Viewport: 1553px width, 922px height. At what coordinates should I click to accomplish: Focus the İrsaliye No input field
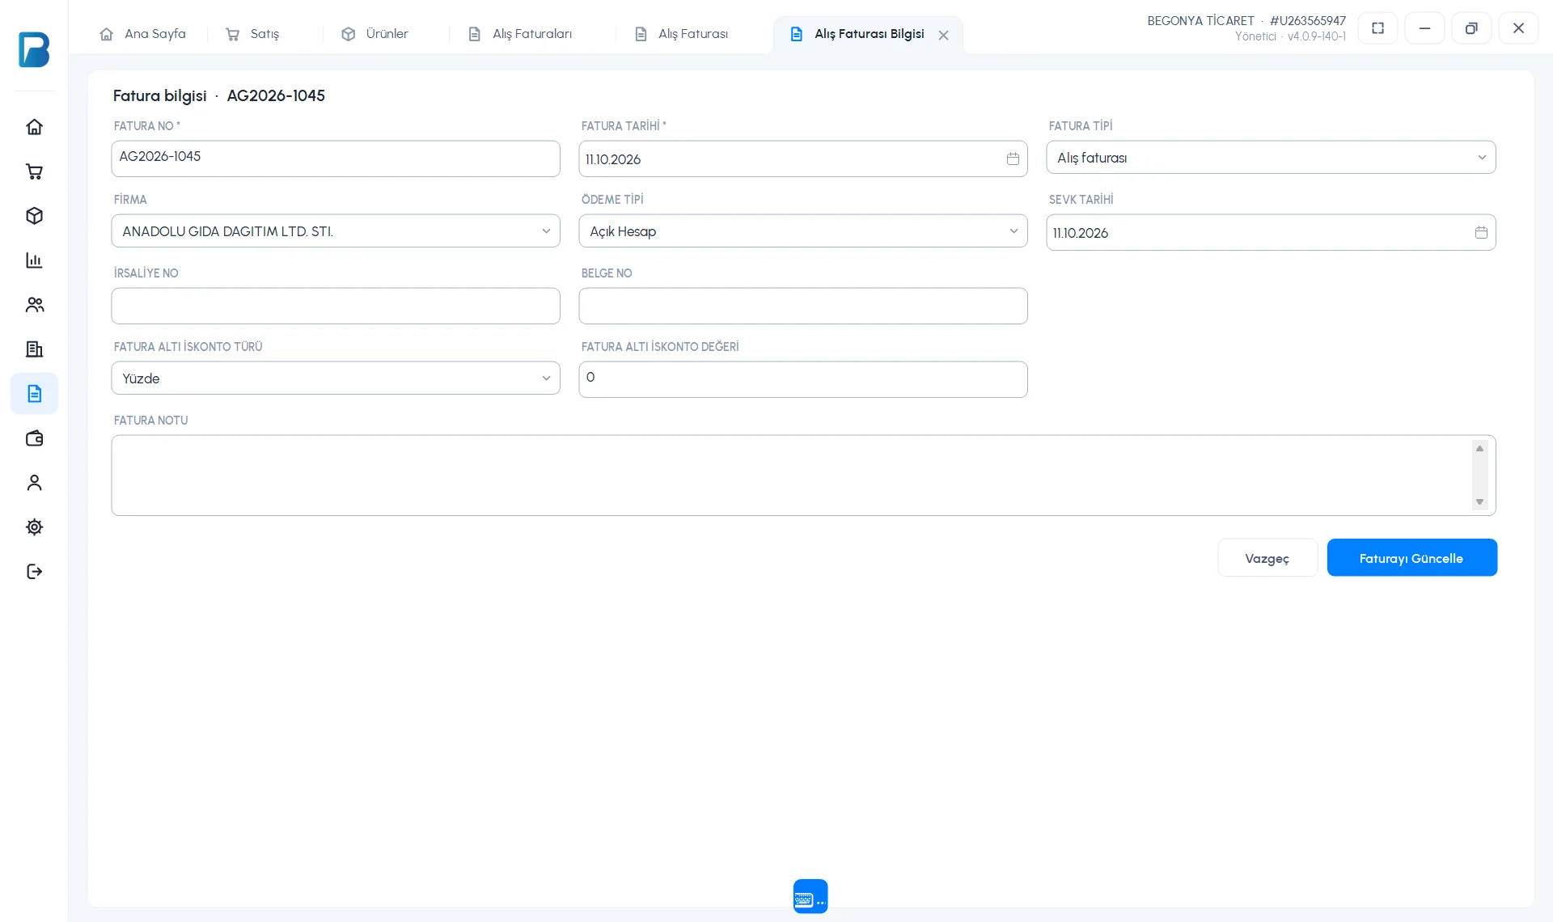tap(336, 306)
